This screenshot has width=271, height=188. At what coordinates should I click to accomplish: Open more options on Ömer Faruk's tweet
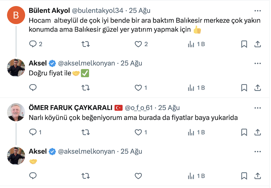[258, 108]
